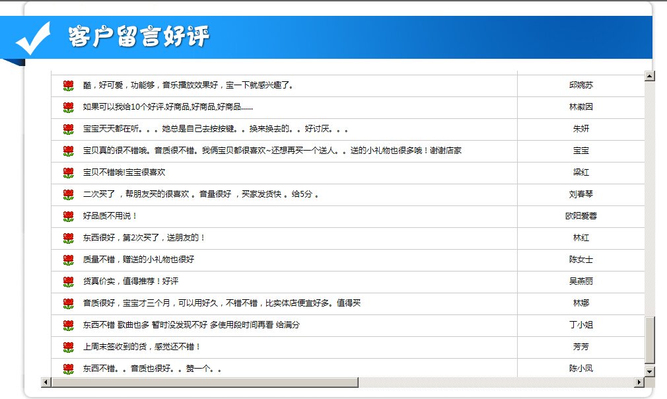Click the flower icon next to 好品质不用说 review
The image size is (667, 399).
coord(68,216)
